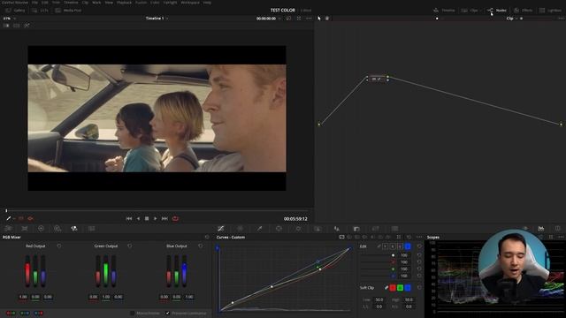
Task: Toggle the Nodes panel button
Action: pos(497,11)
